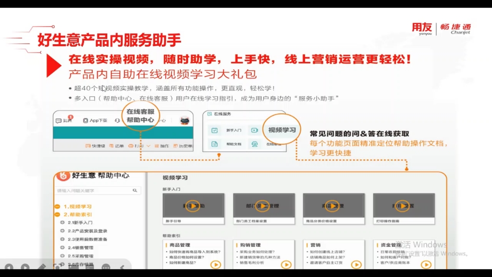Screen dimensions: 492x277
Task: Click the magnifier icon in the help search bar
Action: click(x=134, y=189)
